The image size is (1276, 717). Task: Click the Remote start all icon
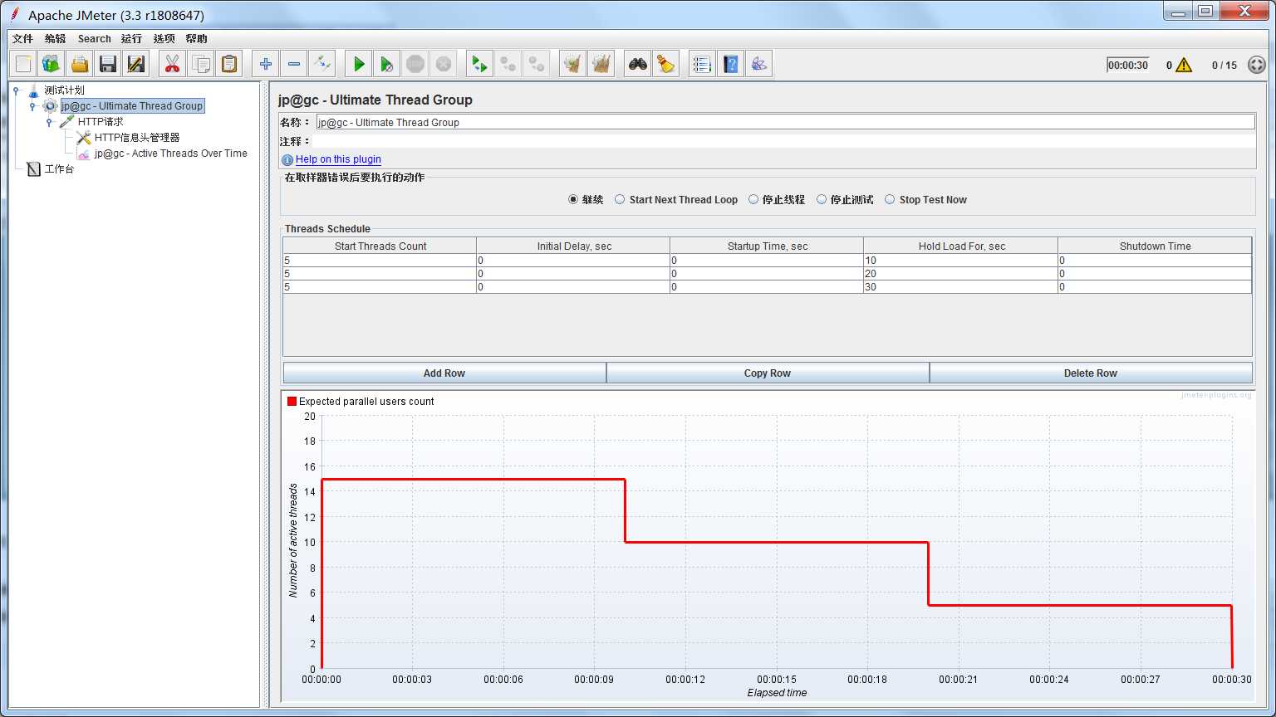(x=479, y=64)
